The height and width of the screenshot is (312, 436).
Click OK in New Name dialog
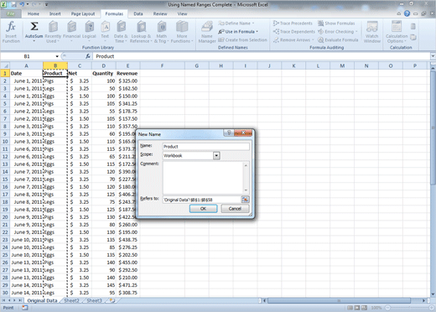[203, 209]
